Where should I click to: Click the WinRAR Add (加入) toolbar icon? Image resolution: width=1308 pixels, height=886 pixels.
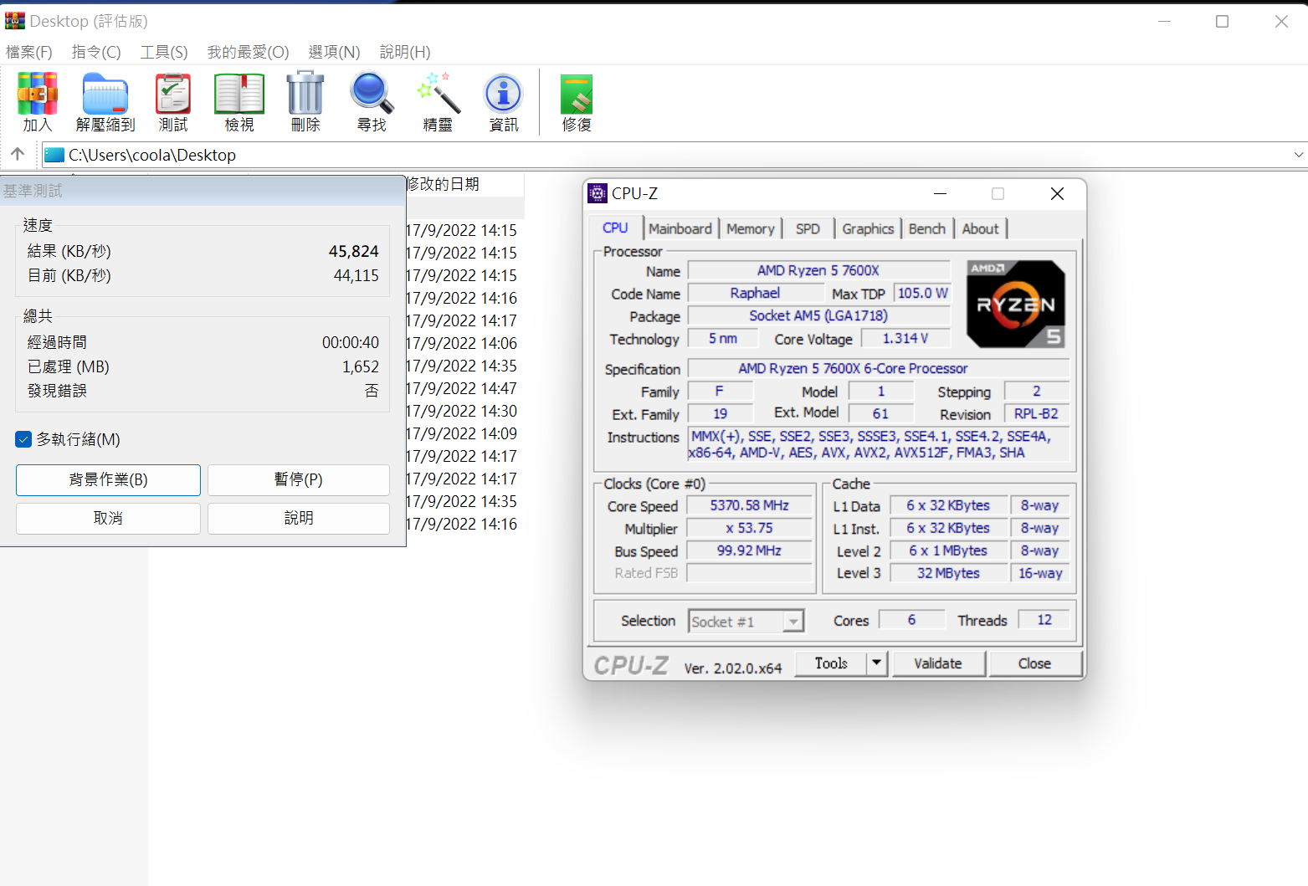[38, 93]
